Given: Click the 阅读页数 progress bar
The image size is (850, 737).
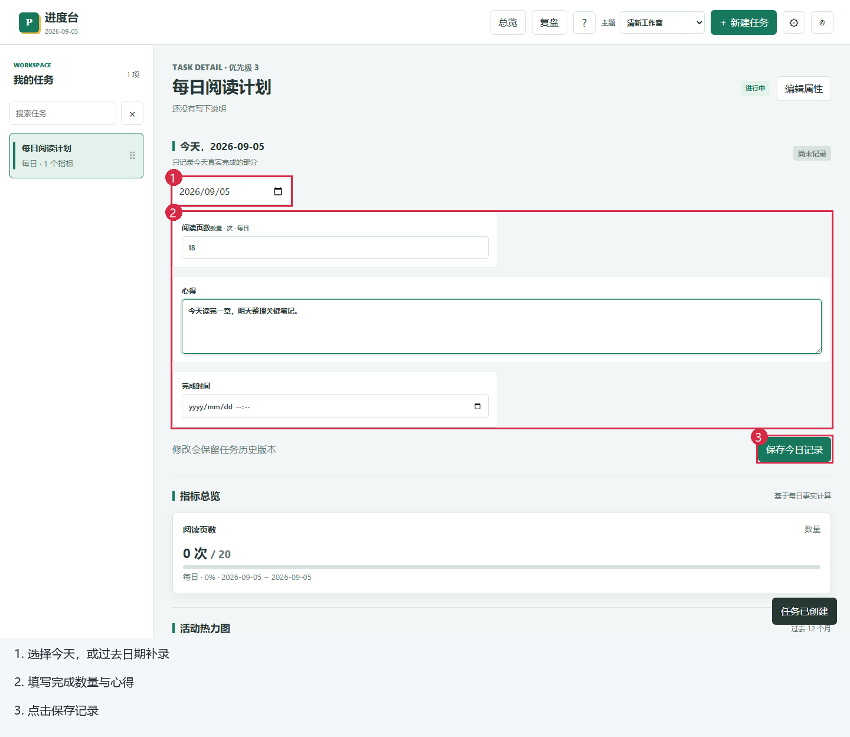Looking at the screenshot, I should (x=502, y=567).
